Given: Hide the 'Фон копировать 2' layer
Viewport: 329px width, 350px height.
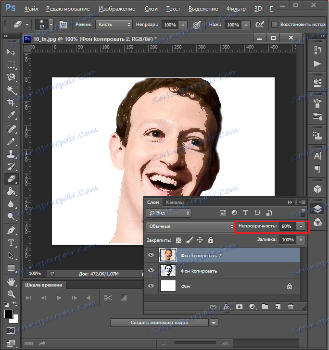Looking at the screenshot, I should click(x=151, y=255).
